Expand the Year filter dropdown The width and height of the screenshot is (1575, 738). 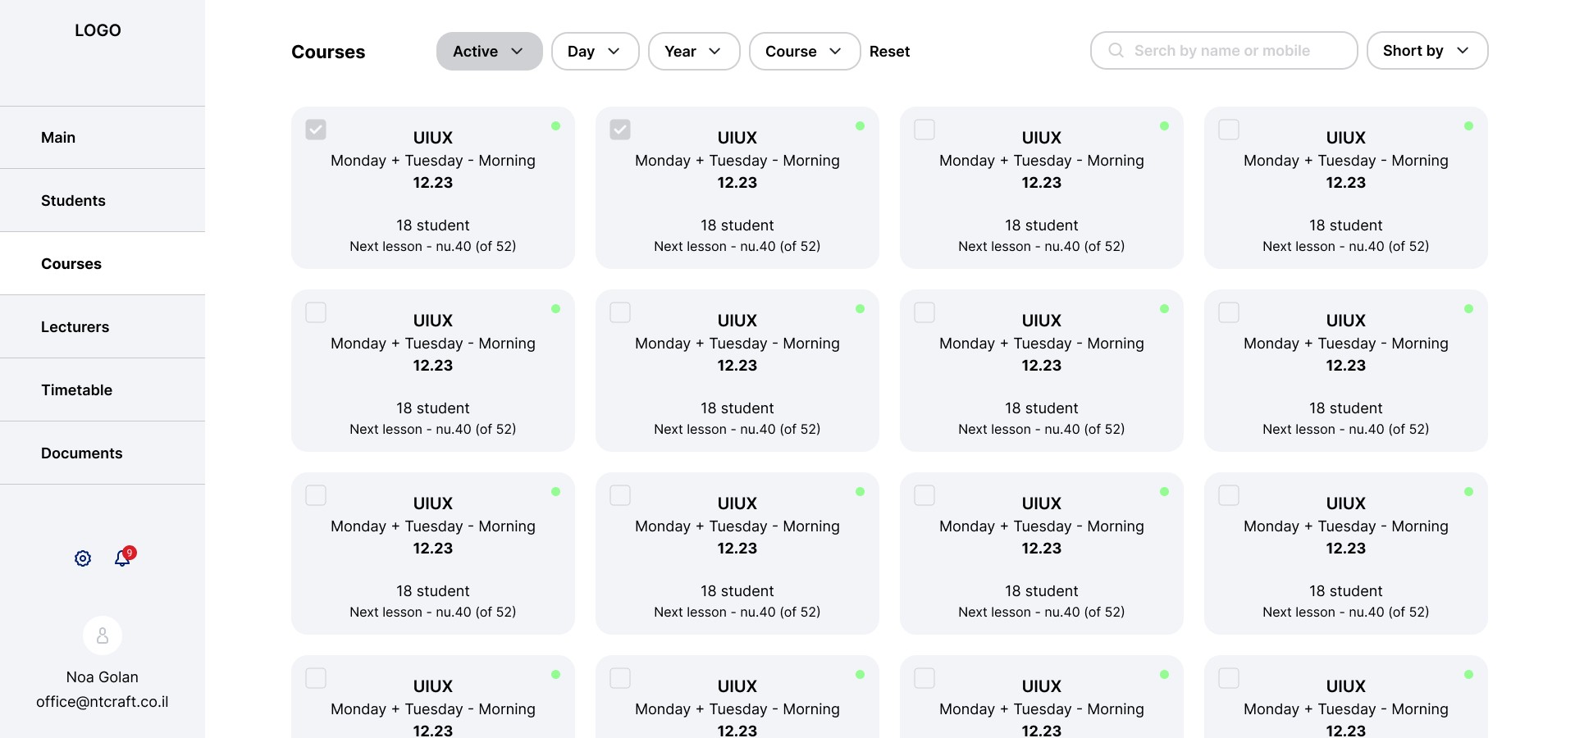[x=694, y=51]
